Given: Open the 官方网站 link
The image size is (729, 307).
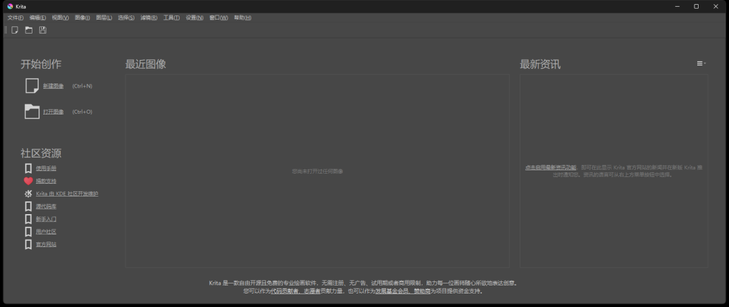Looking at the screenshot, I should pyautogui.click(x=46, y=244).
